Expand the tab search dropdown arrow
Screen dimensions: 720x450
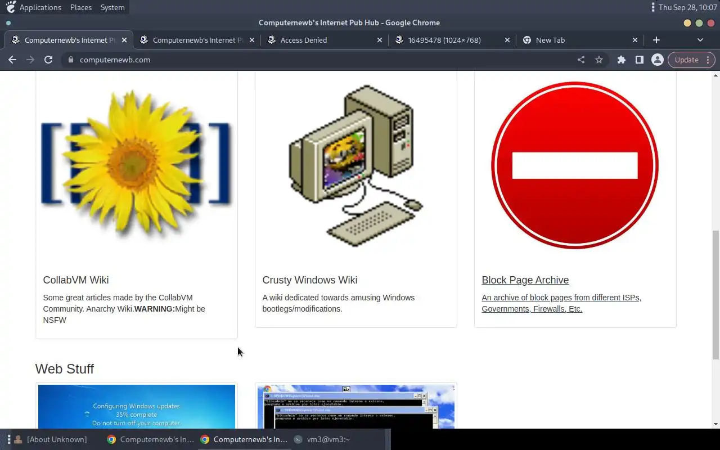(x=700, y=40)
